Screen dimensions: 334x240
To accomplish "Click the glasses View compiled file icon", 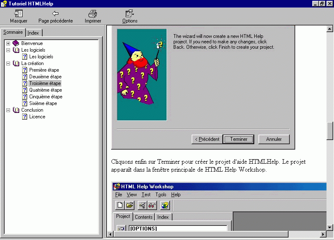I will pos(152,205).
